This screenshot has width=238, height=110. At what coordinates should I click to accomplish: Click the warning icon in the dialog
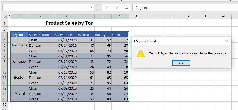[141, 53]
